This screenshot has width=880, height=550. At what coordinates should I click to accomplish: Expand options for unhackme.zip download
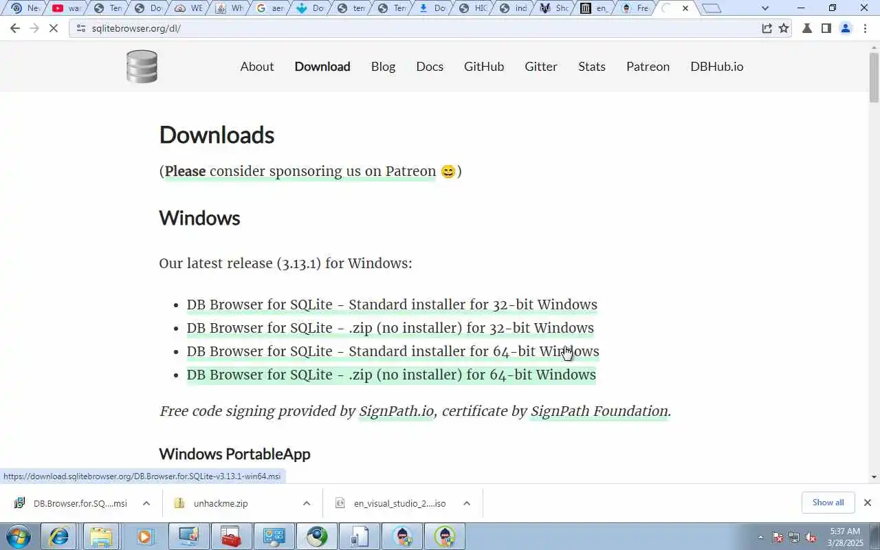click(x=307, y=503)
